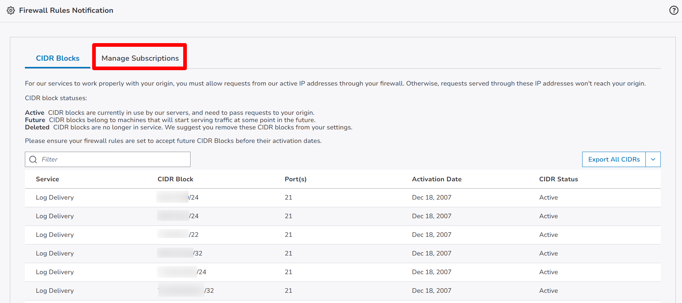Click the Export All CIDRs button
This screenshot has height=303, width=682.
click(x=614, y=159)
